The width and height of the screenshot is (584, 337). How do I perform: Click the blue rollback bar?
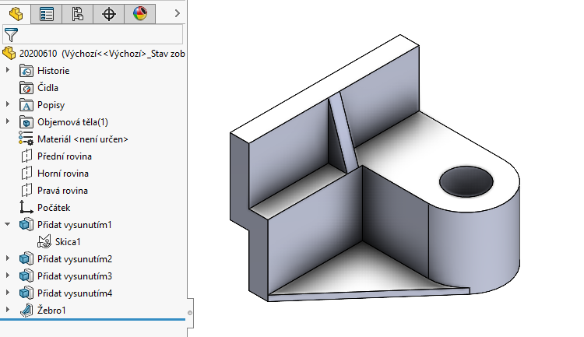(x=93, y=320)
